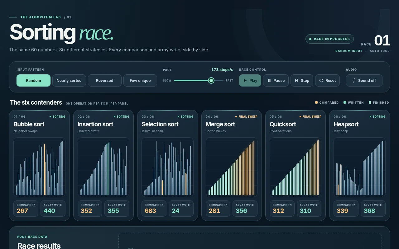
Task: Click Bubble sort's comparison count 267
Action: [22, 211]
